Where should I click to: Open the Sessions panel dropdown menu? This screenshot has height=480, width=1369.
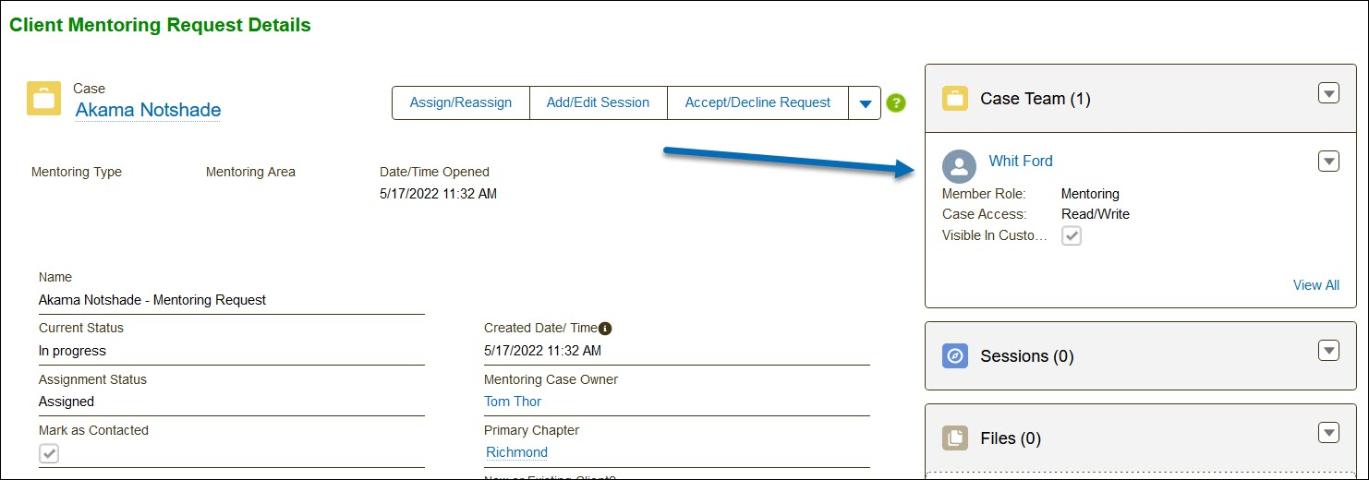(x=1328, y=351)
